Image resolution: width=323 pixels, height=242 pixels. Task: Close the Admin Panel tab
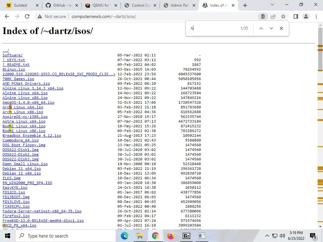tap(194, 6)
